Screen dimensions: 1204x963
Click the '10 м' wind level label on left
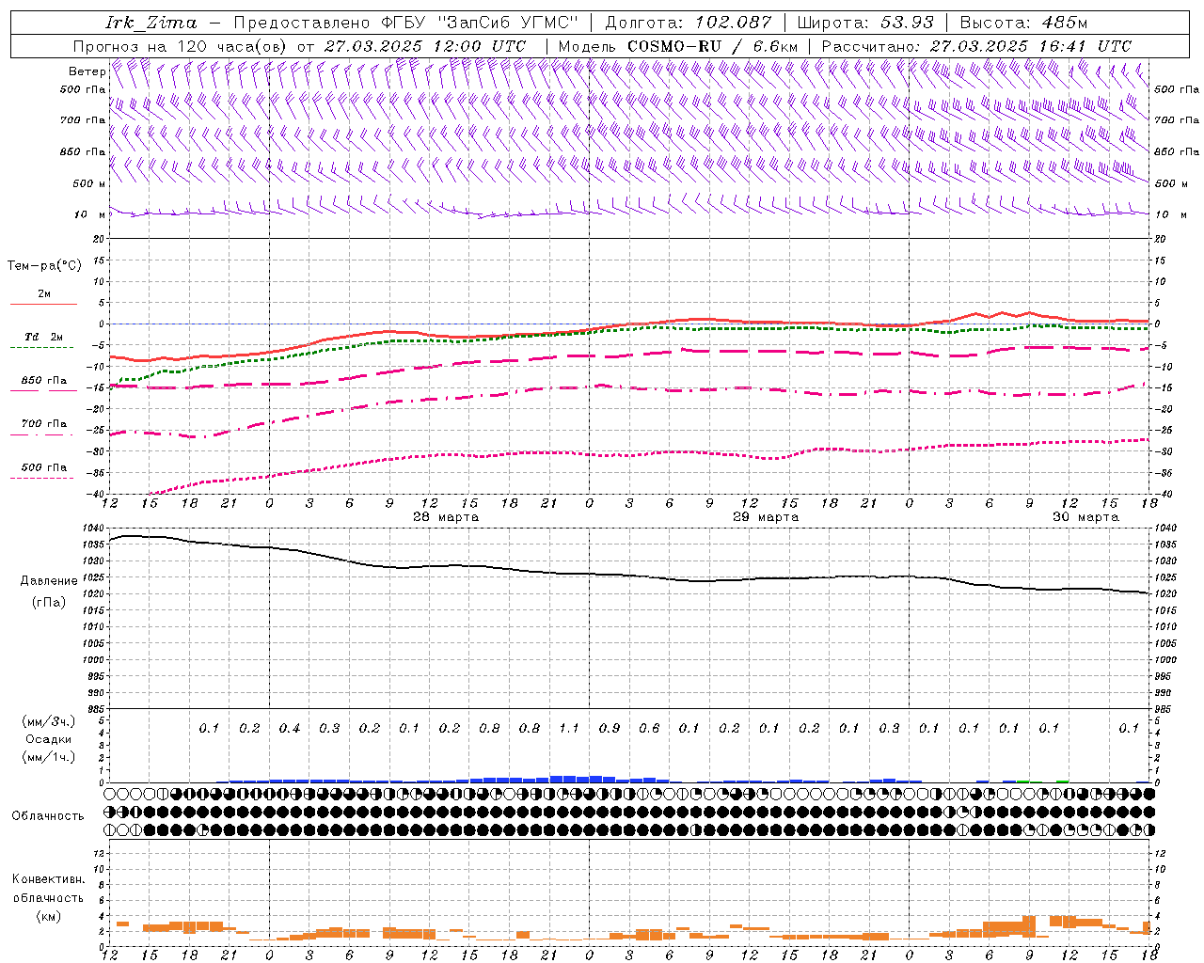(x=90, y=214)
